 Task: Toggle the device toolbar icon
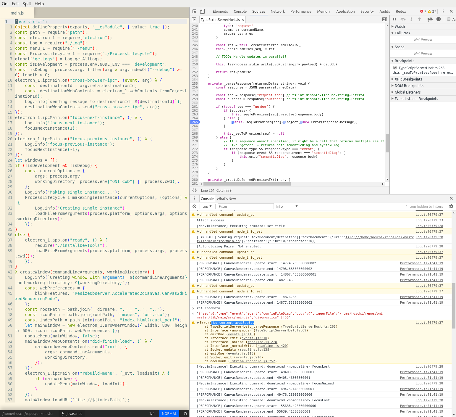coord(202,11)
